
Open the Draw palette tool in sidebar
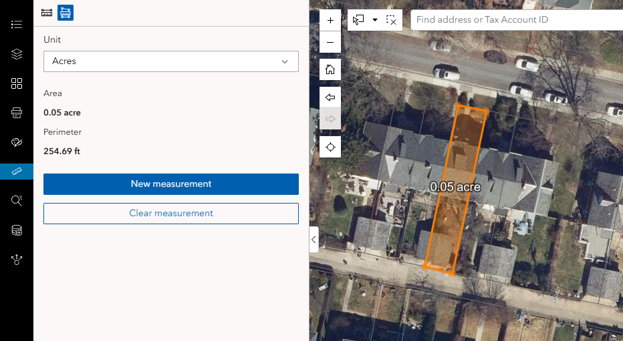pyautogui.click(x=17, y=142)
